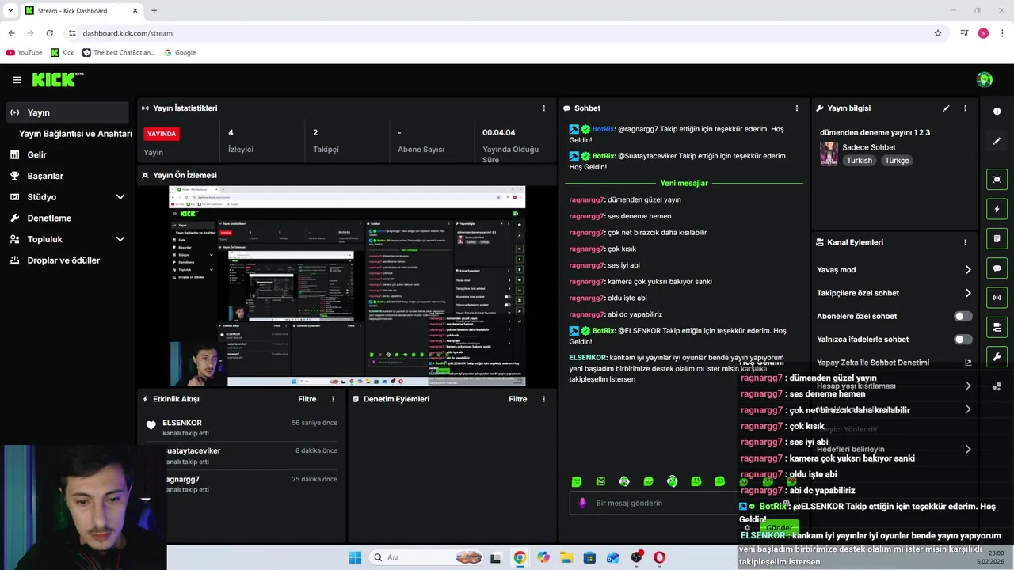The height and width of the screenshot is (570, 1014).
Task: Click the pencil icon in the right sidebar
Action: click(x=997, y=141)
